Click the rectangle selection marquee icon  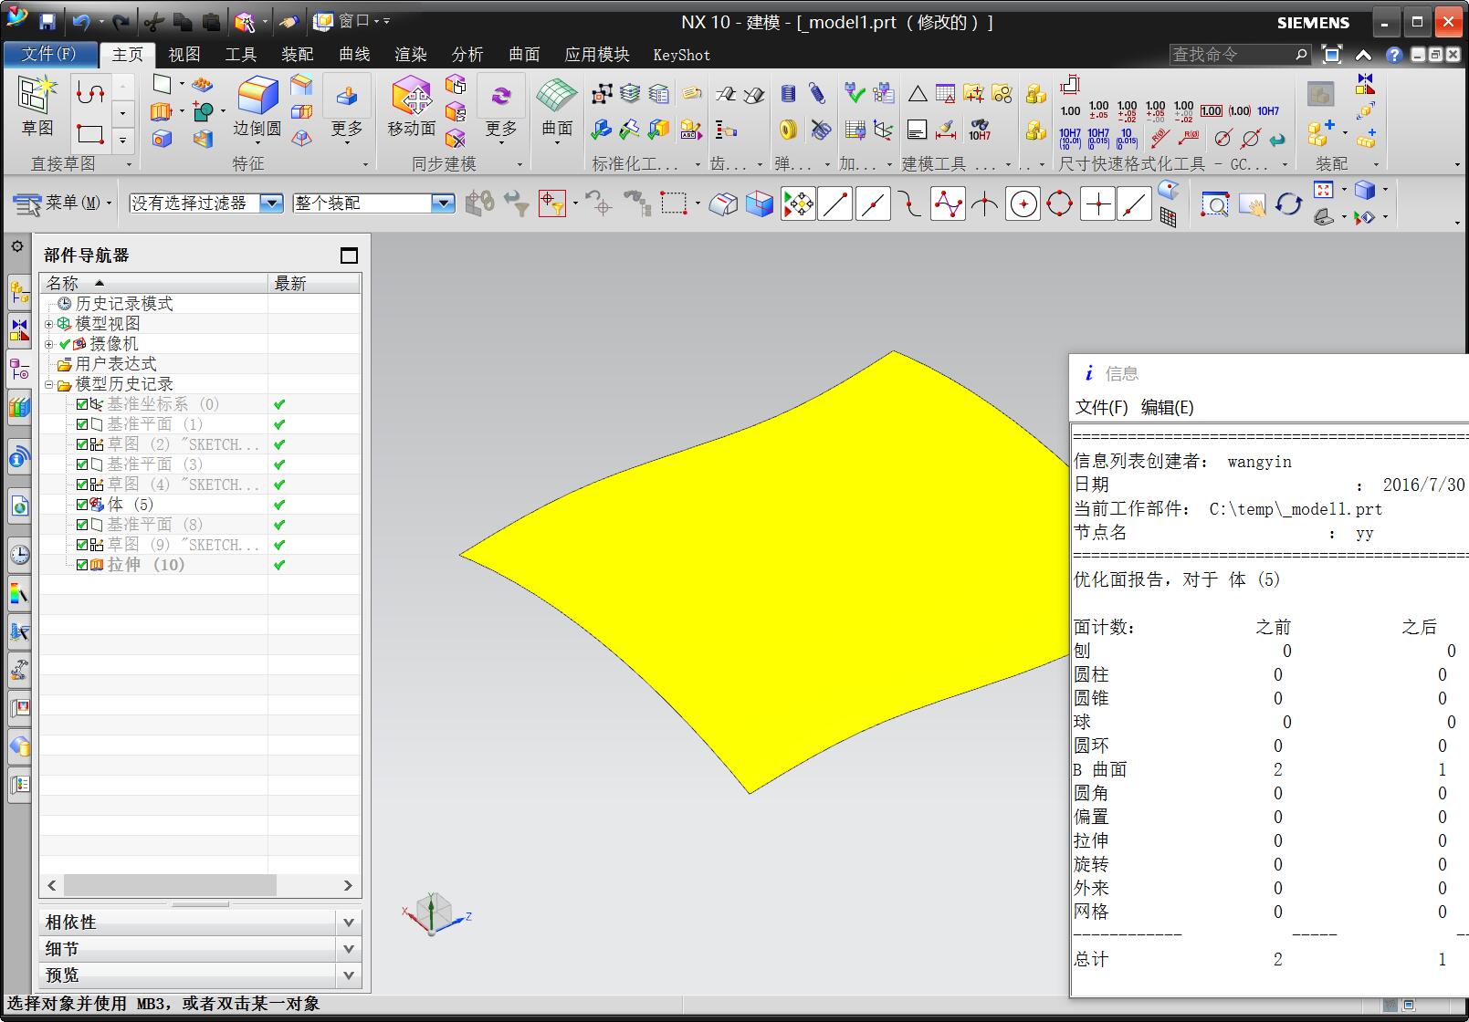point(673,203)
